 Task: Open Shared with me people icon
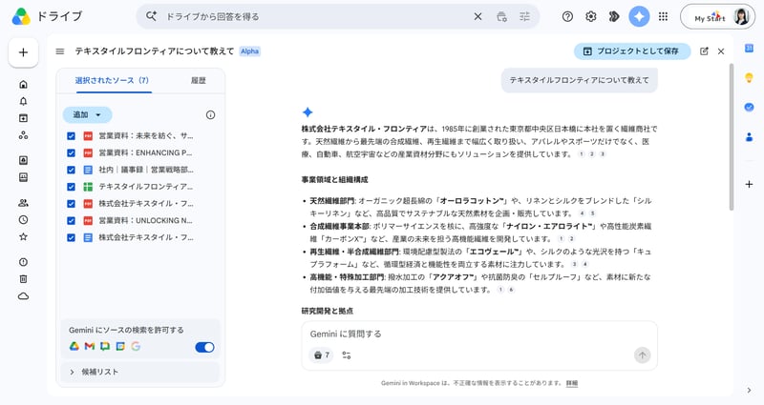(x=23, y=203)
